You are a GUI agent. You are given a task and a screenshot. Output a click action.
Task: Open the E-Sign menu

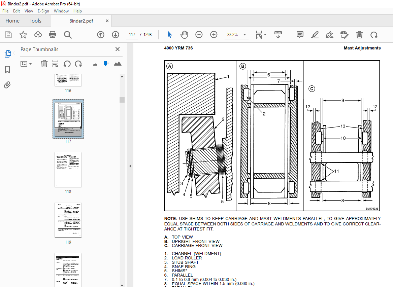[x=43, y=11]
